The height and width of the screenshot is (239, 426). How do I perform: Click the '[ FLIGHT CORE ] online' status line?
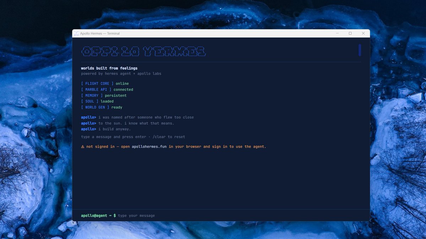click(x=105, y=84)
